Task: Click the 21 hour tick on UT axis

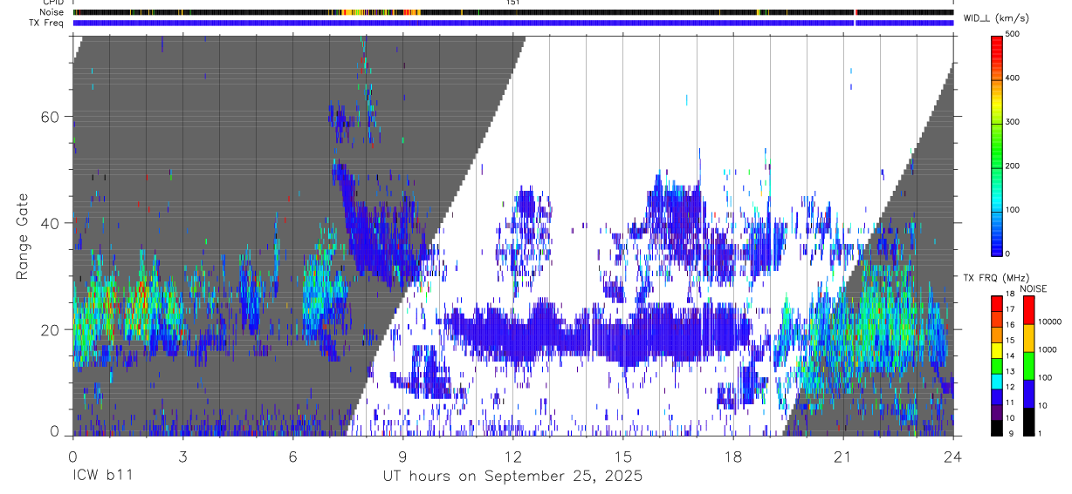Action: (842, 457)
